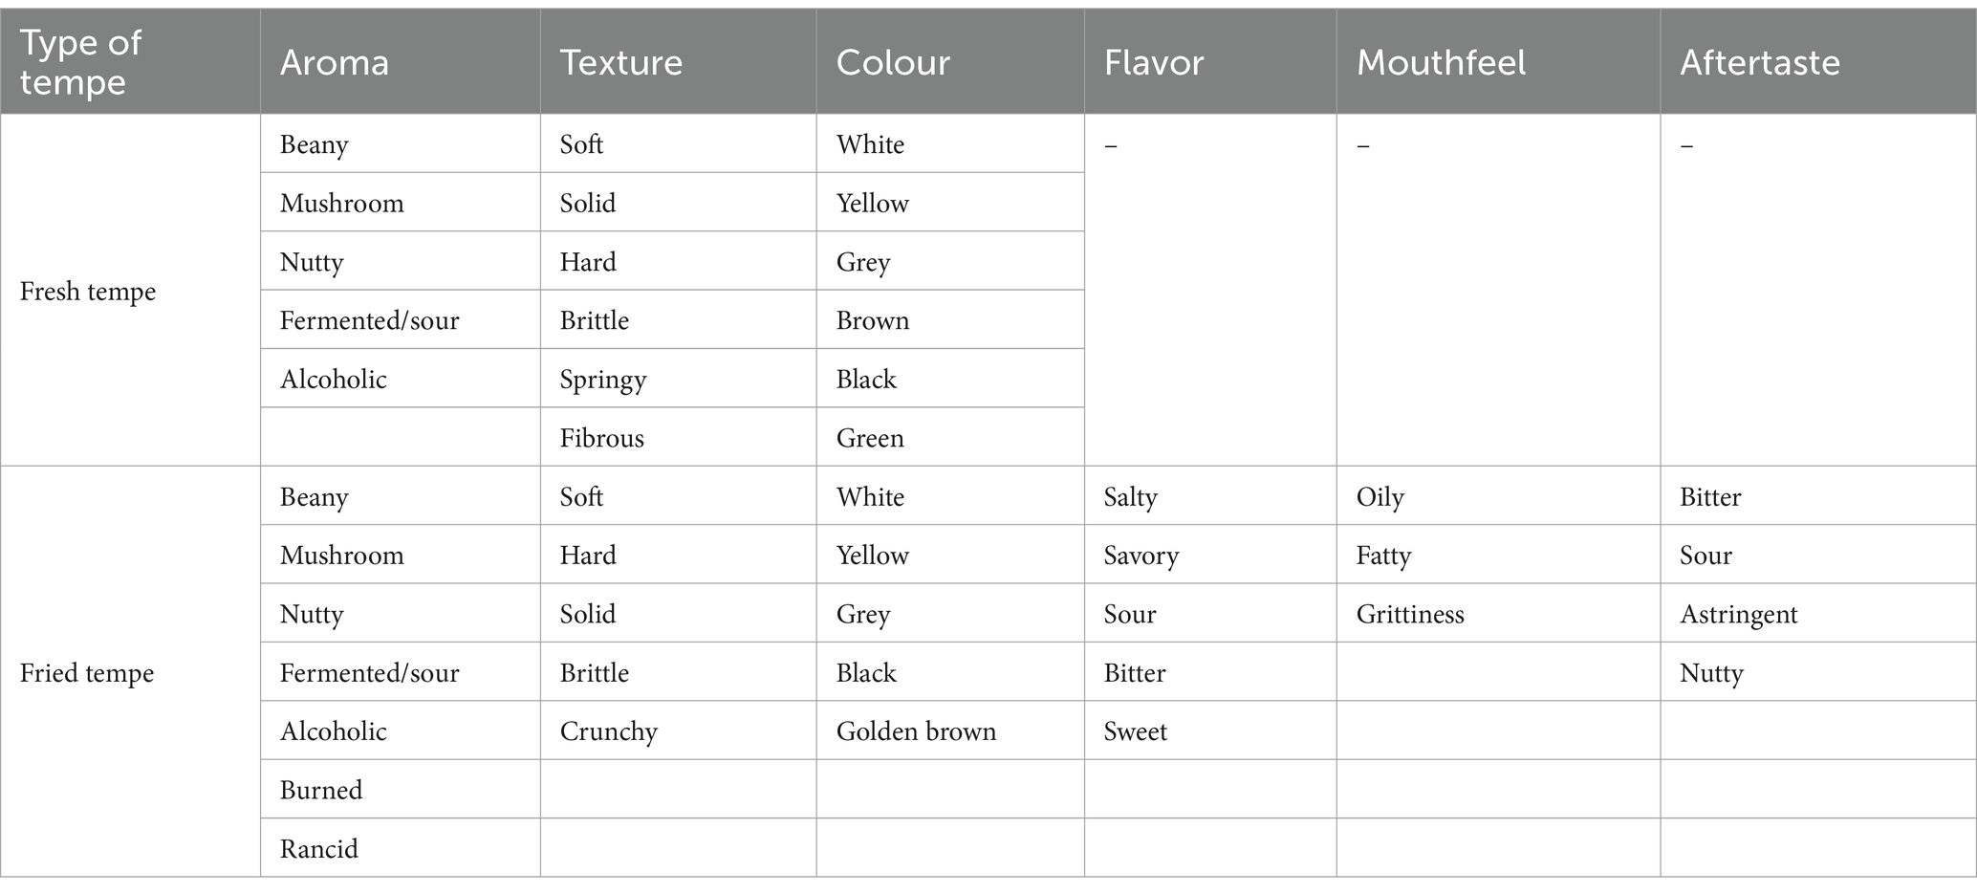Select the Springy texture cell

pos(678,379)
